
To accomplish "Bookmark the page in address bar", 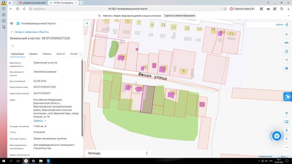I will [225, 9].
